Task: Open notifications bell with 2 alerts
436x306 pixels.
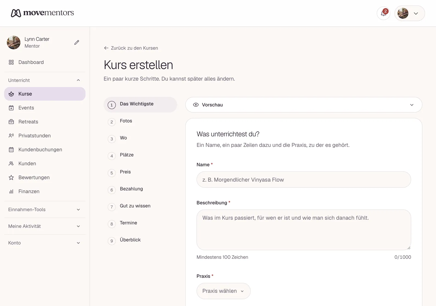Action: (x=383, y=13)
